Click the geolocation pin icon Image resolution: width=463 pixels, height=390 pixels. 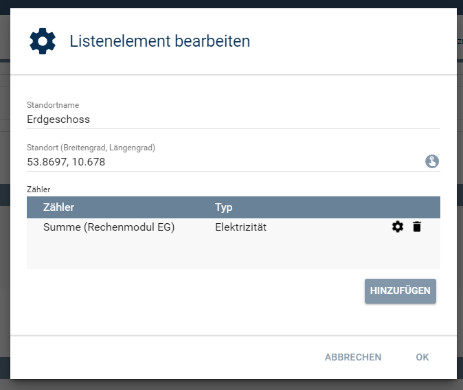click(x=432, y=162)
